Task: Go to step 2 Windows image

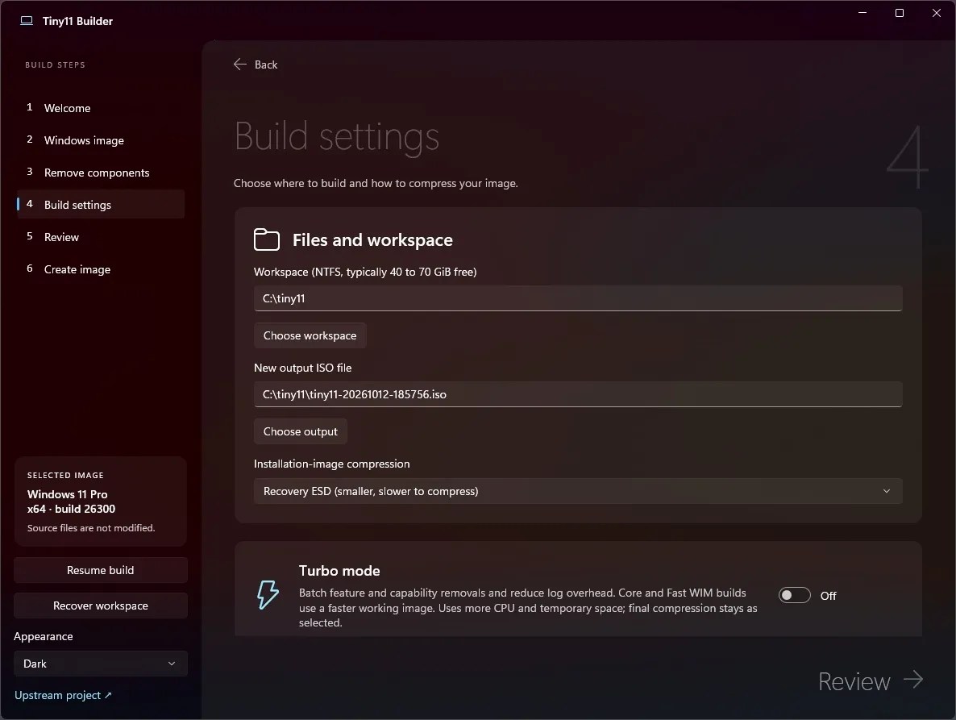Action: 101,140
